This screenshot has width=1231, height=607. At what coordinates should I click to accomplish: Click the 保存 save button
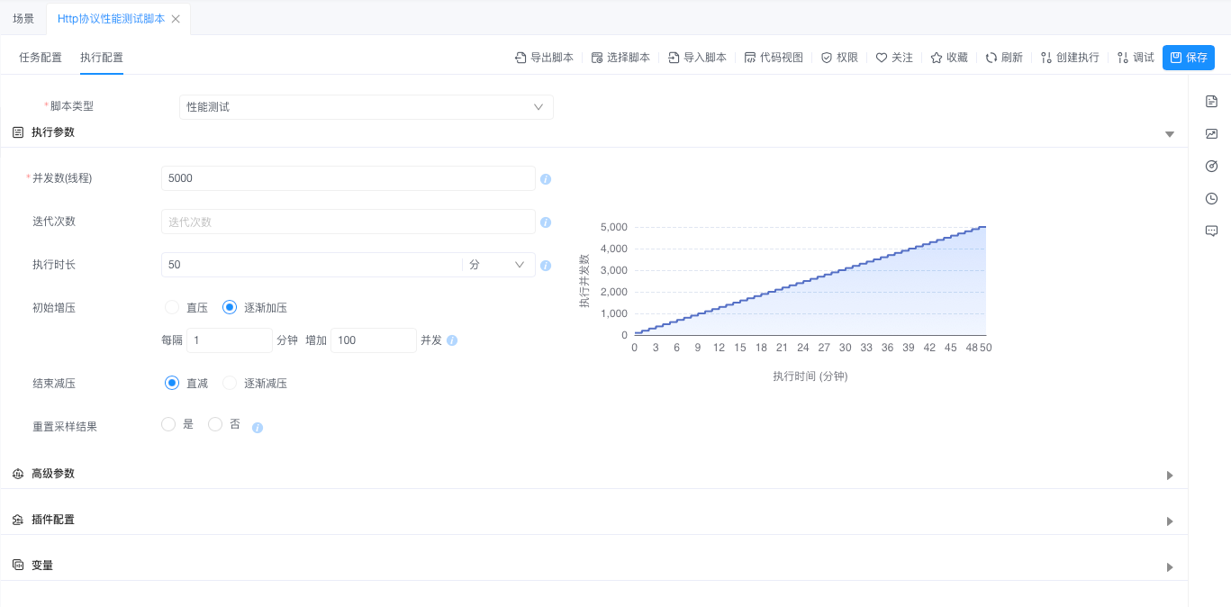click(x=1189, y=58)
